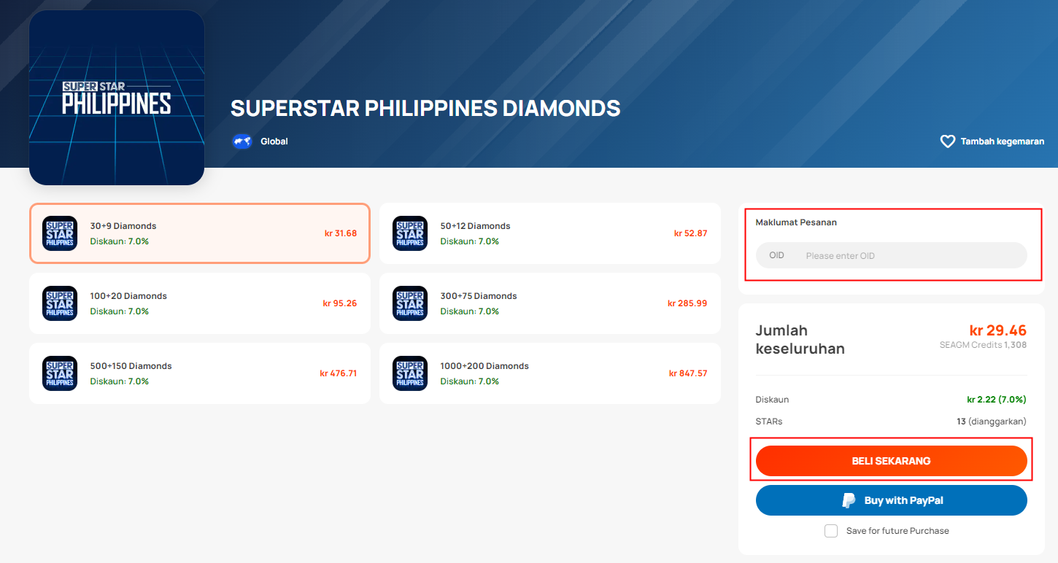Click the Global region globe icon
Screen dimensions: 1058x563
[x=242, y=141]
